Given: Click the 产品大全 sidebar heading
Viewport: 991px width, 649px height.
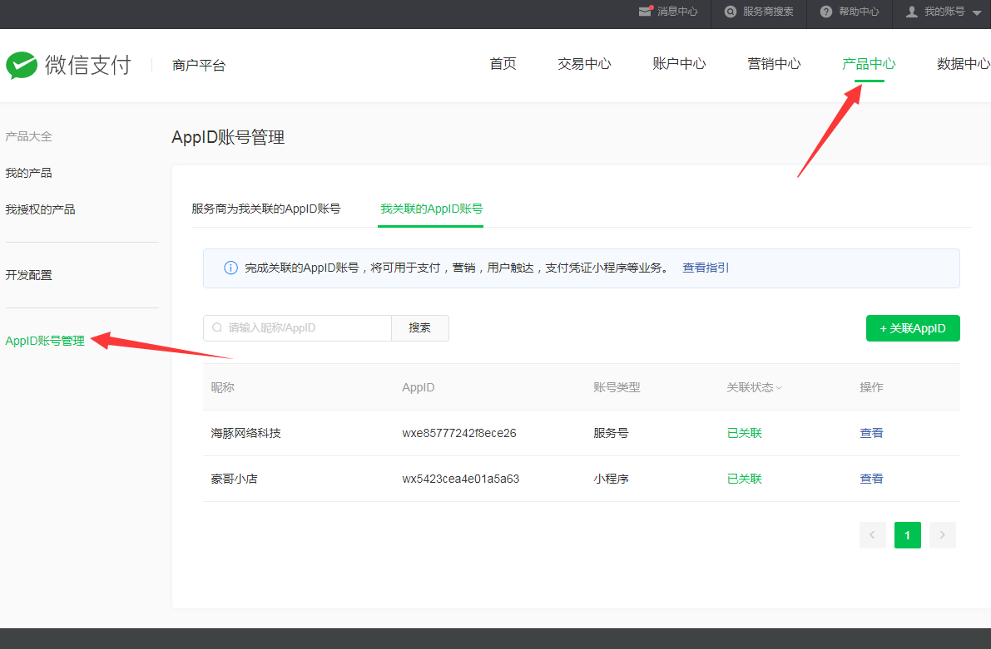Looking at the screenshot, I should tap(28, 136).
